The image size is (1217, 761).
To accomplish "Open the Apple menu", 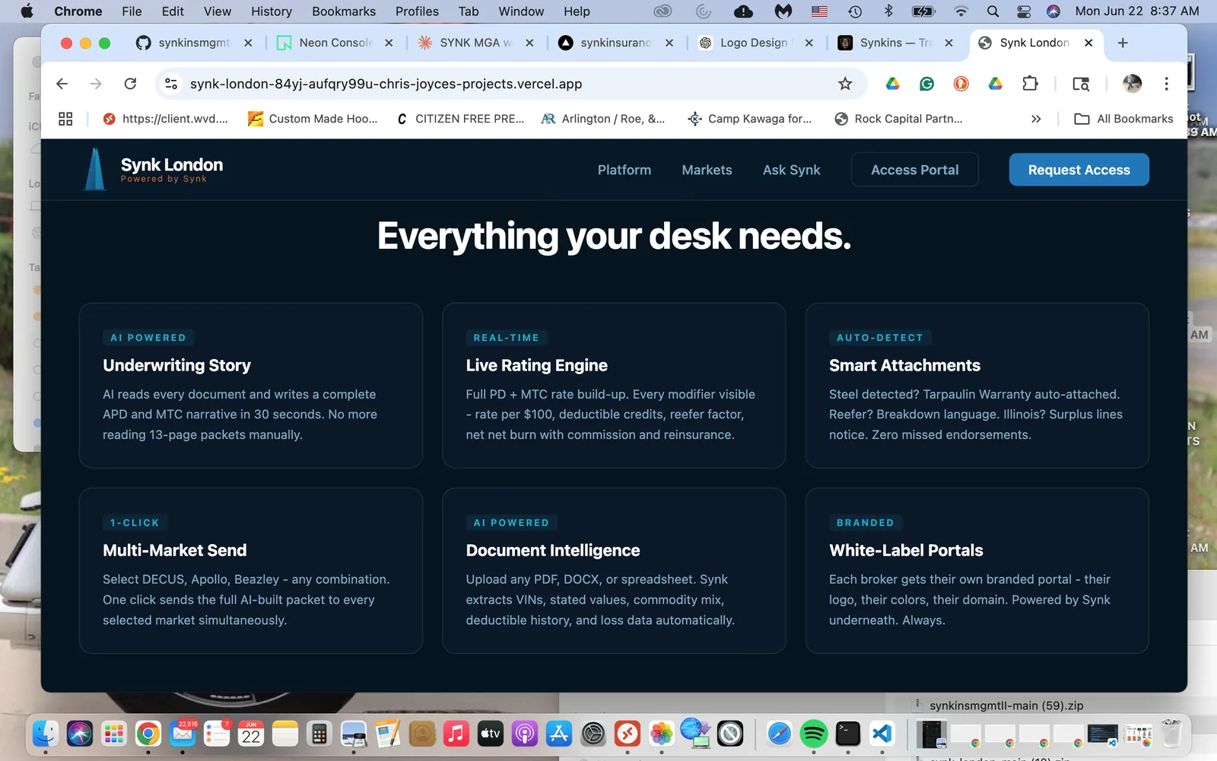I will coord(27,11).
